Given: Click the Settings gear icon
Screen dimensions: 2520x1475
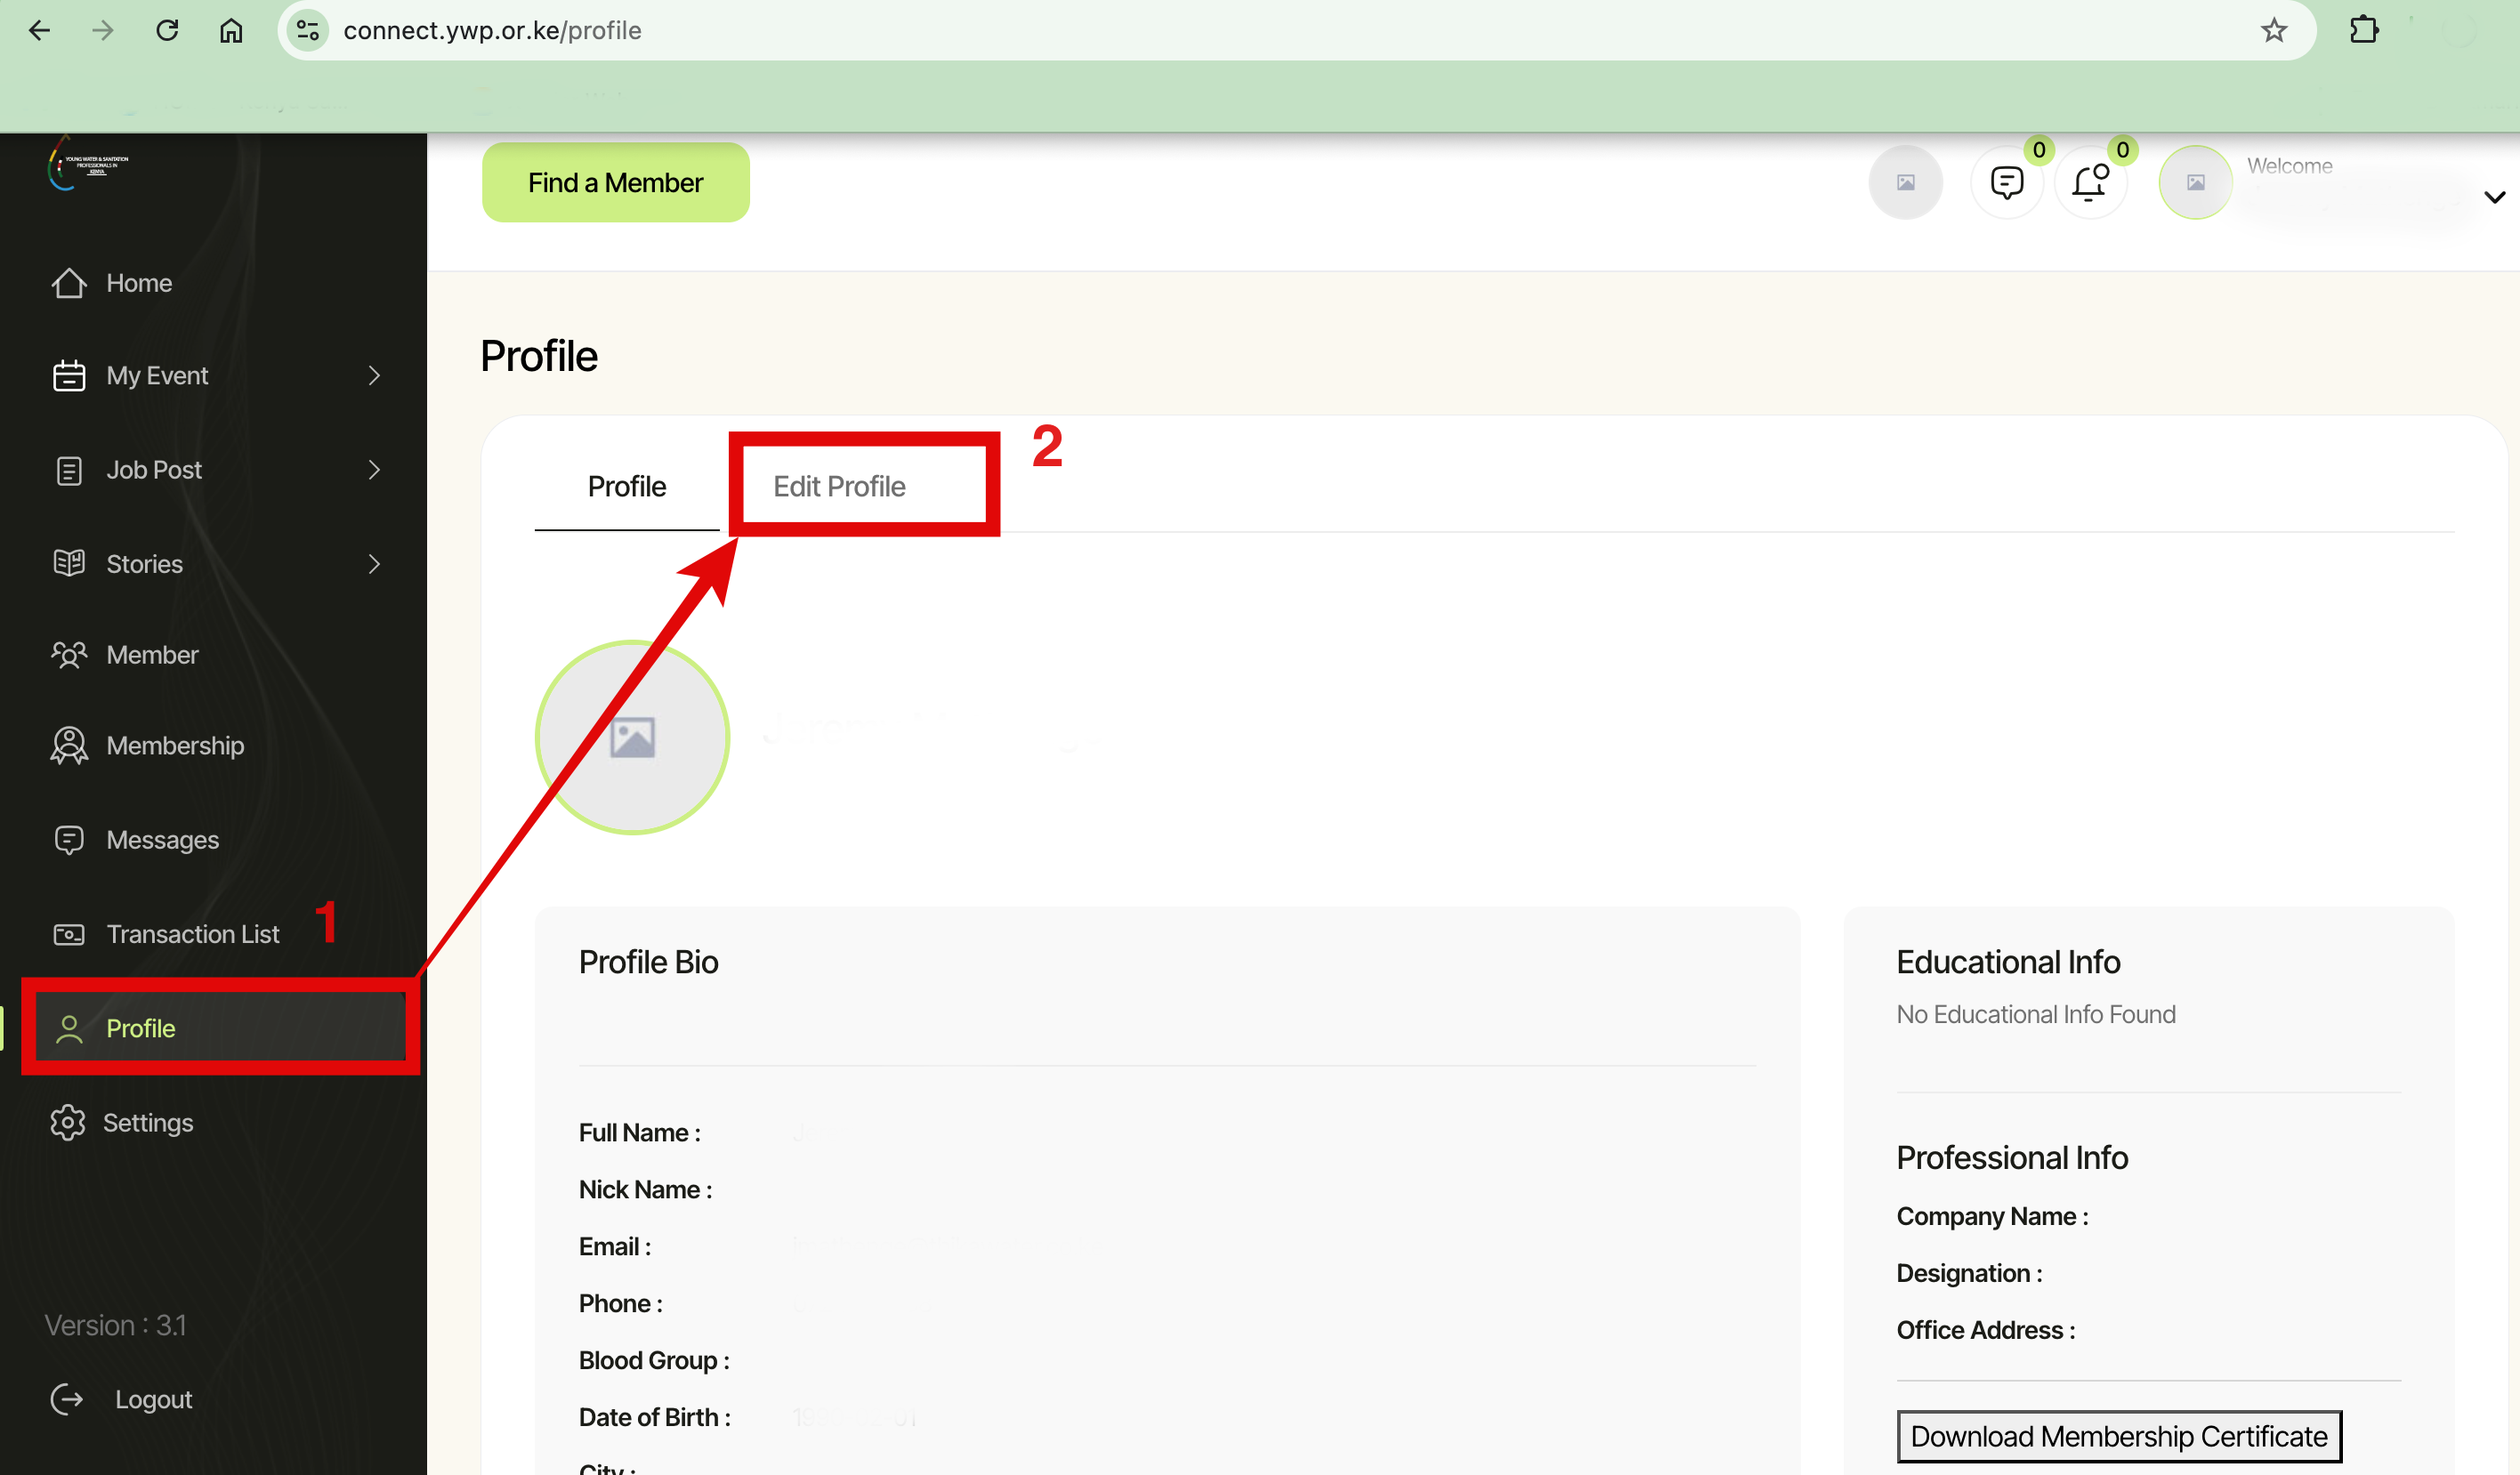Looking at the screenshot, I should [x=68, y=1123].
